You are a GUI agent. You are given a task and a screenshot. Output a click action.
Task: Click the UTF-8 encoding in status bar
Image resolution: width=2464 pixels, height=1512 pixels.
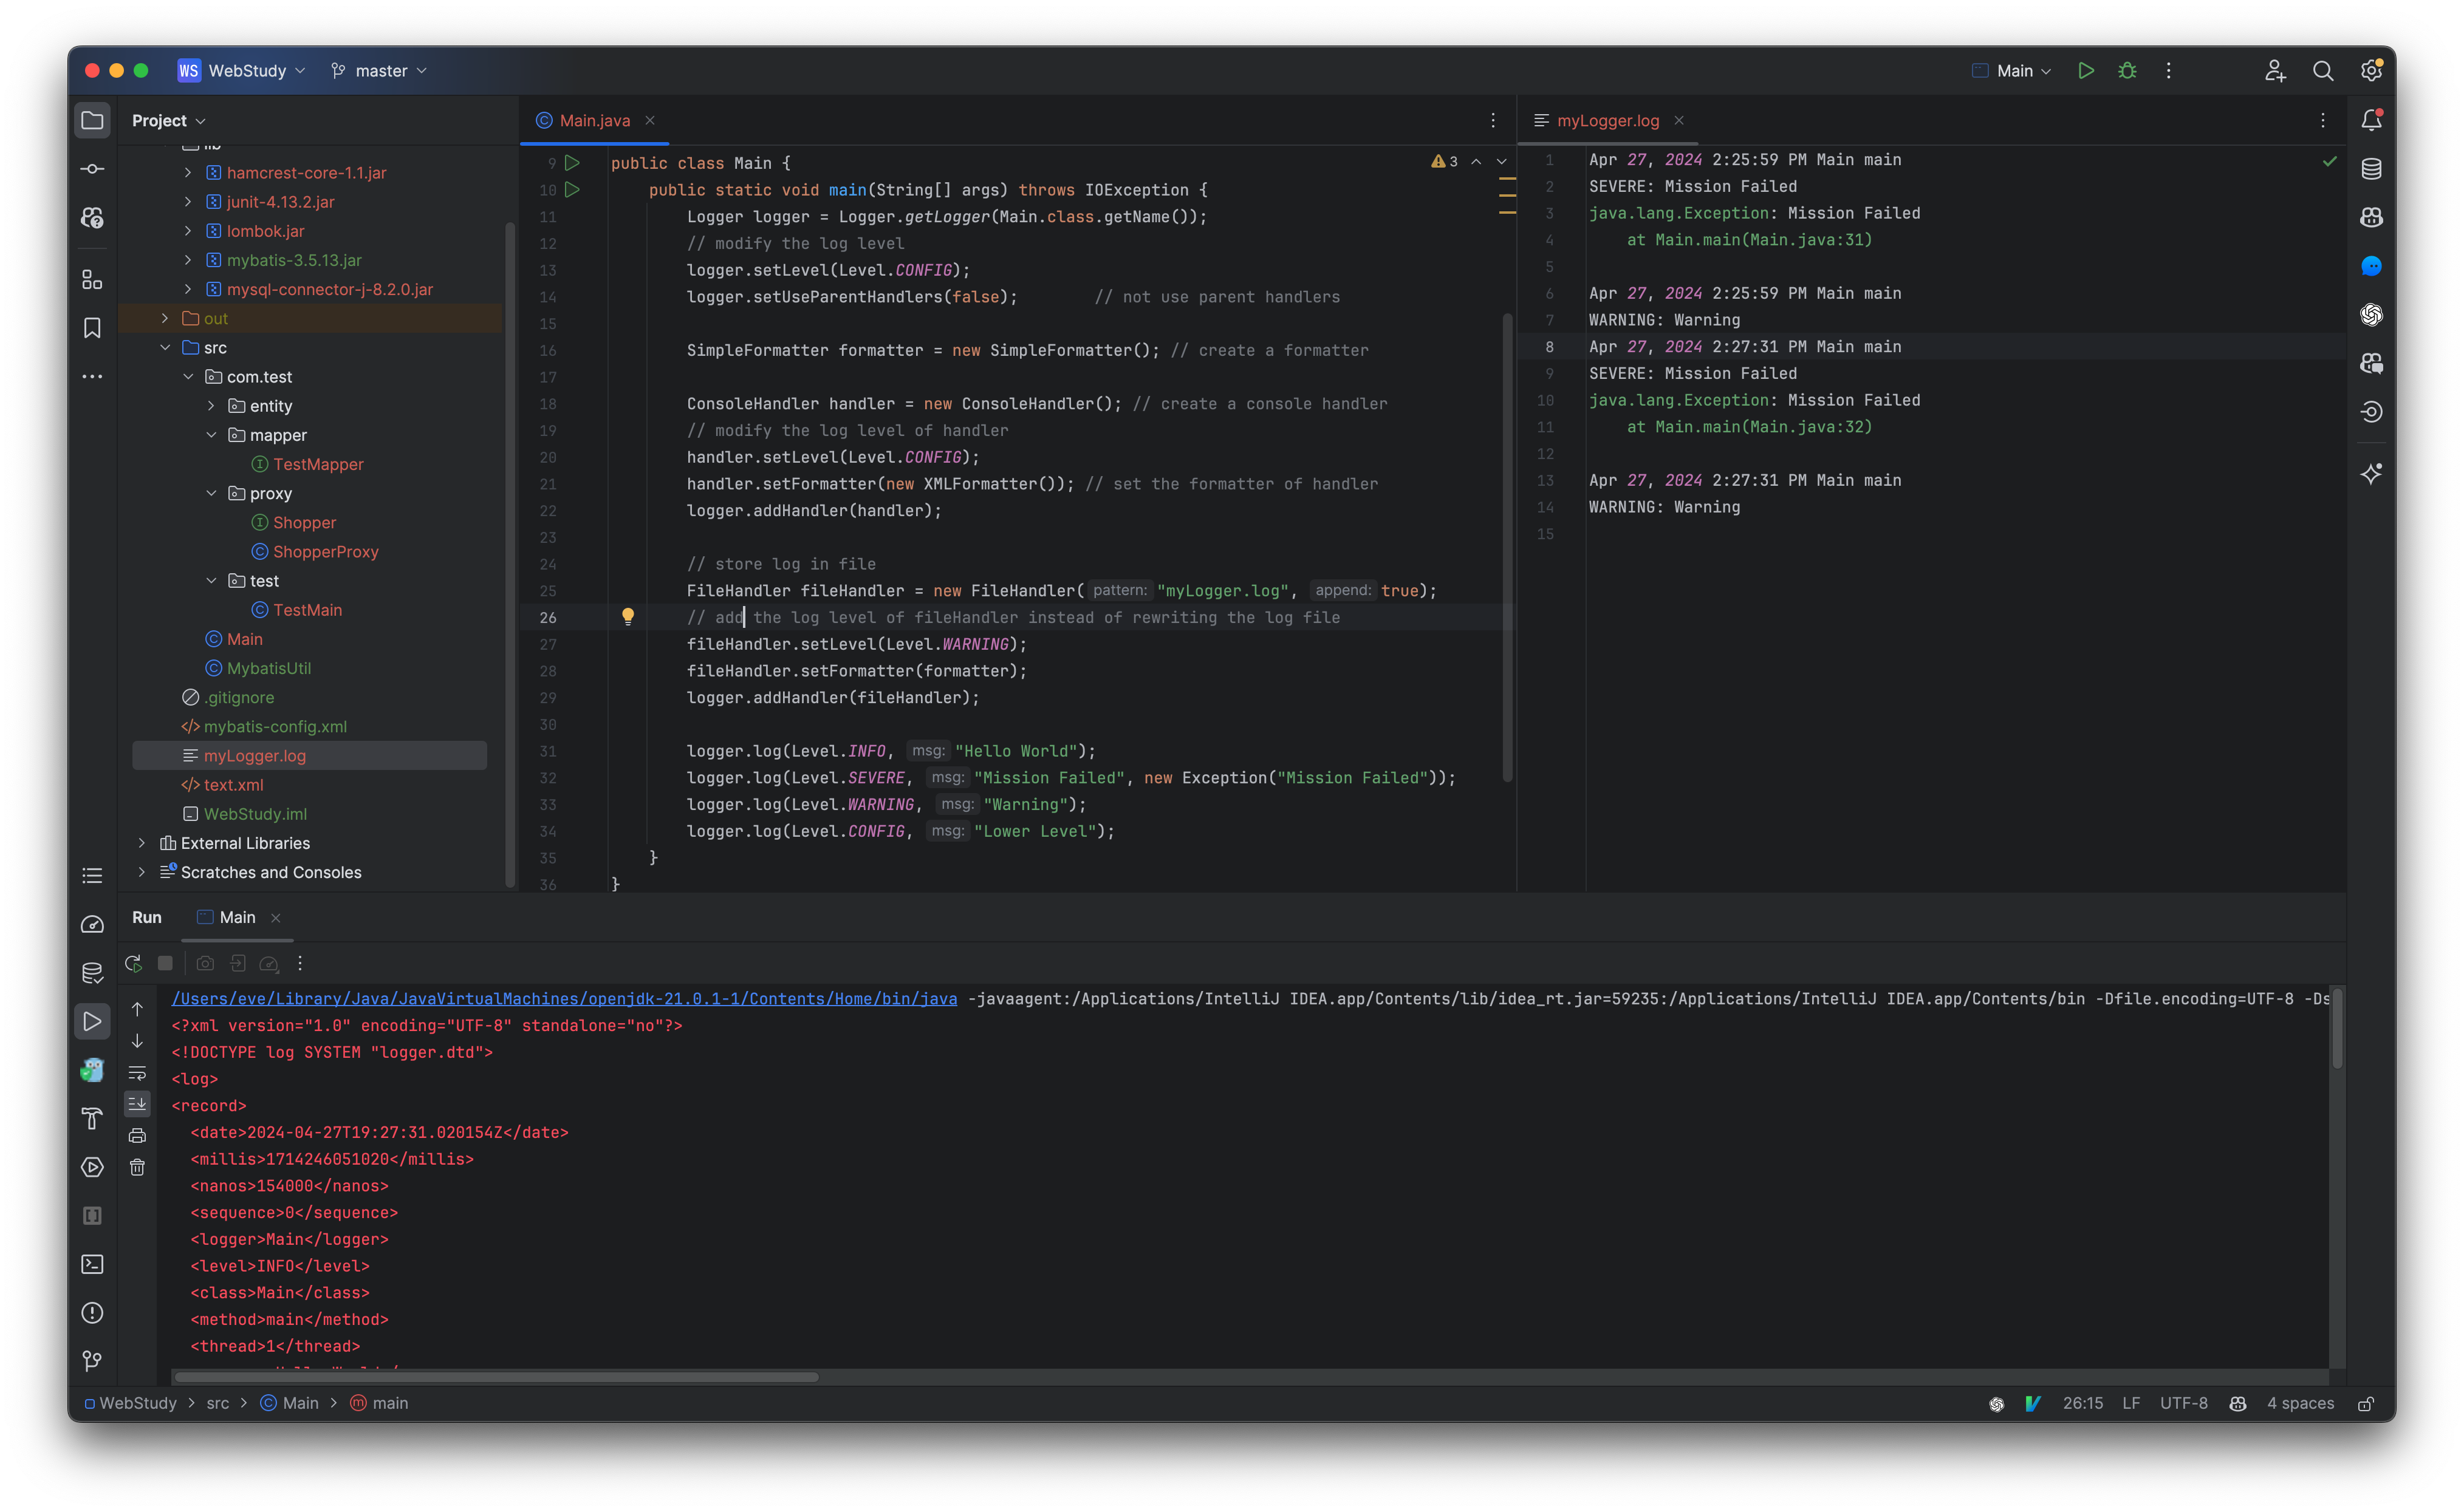click(2183, 1403)
